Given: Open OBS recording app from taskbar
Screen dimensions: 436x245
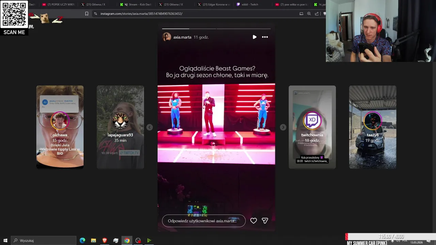Looking at the screenshot, I should point(138,241).
